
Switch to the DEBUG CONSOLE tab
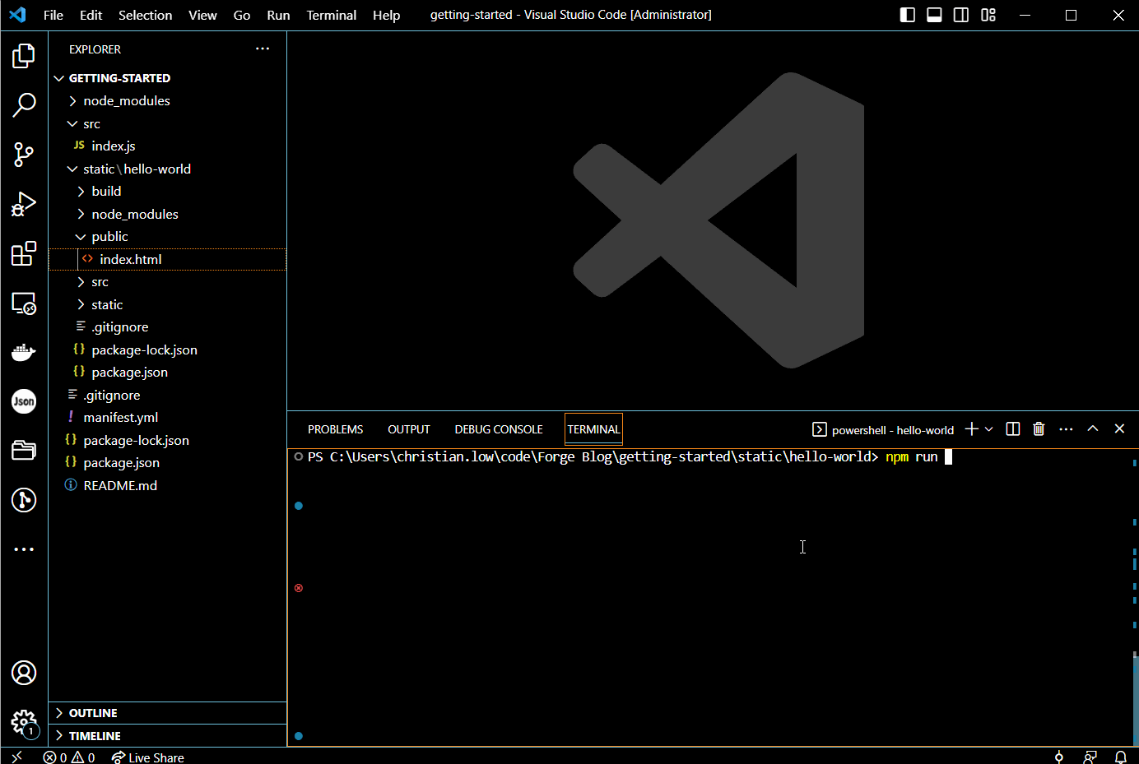(498, 428)
